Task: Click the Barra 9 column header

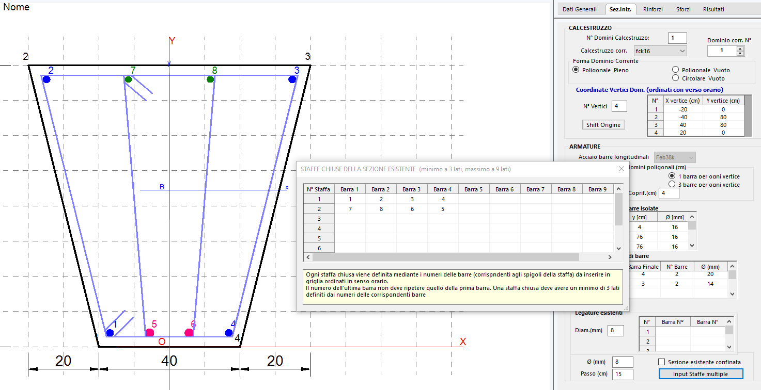Action: [598, 189]
